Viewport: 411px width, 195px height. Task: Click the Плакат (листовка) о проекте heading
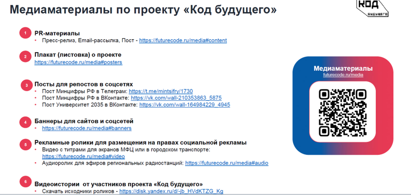(x=78, y=55)
